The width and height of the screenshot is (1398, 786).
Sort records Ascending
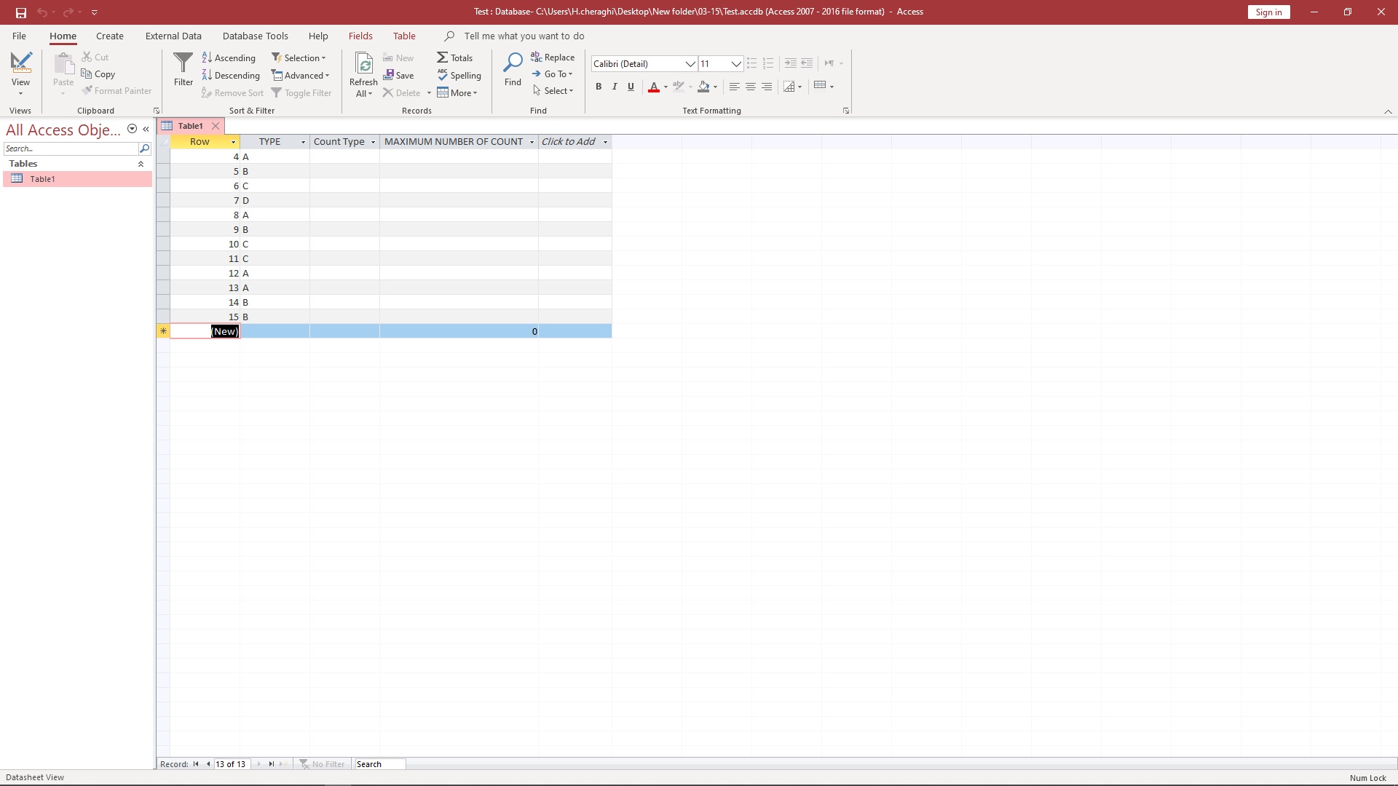point(229,57)
